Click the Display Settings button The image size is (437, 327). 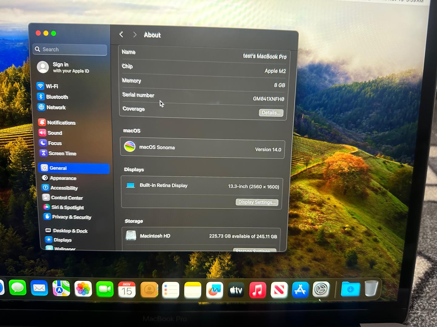[x=257, y=202]
